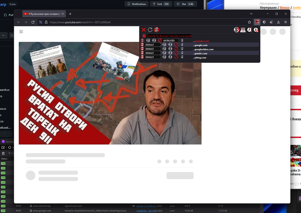Click the New Identity broom icon

[x=271, y=22]
